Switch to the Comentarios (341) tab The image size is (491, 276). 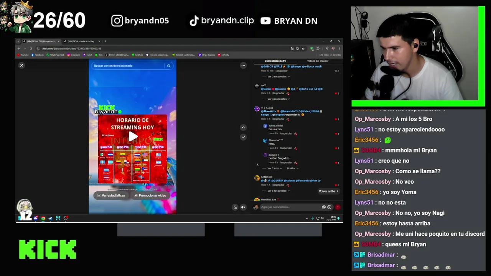click(275, 61)
